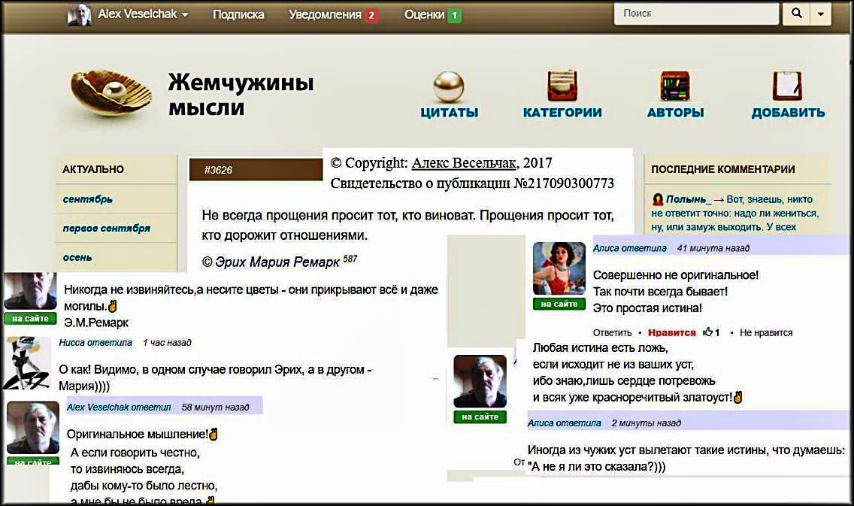Click the search magnifier button

tap(796, 14)
